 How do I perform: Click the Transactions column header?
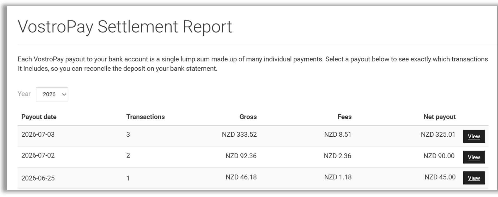[145, 117]
